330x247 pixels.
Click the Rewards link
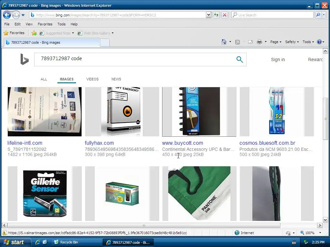click(315, 59)
